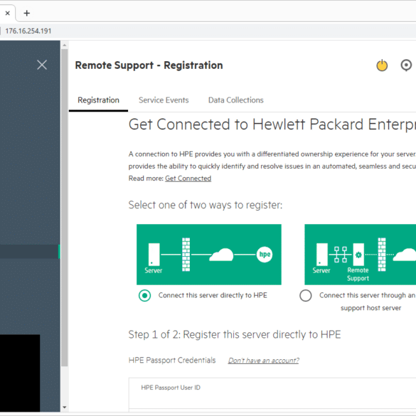Viewport: 416px width, 416px height.
Task: Click the Remote Support host connection diagram
Action: click(360, 255)
